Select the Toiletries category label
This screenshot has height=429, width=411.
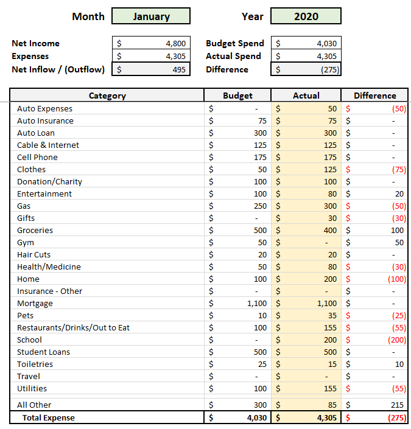point(35,364)
